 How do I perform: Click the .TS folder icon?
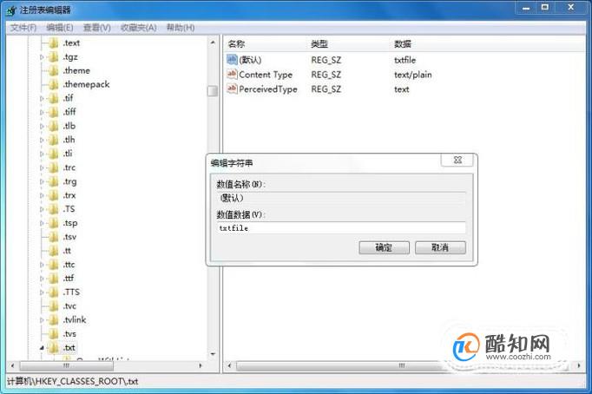(x=54, y=209)
